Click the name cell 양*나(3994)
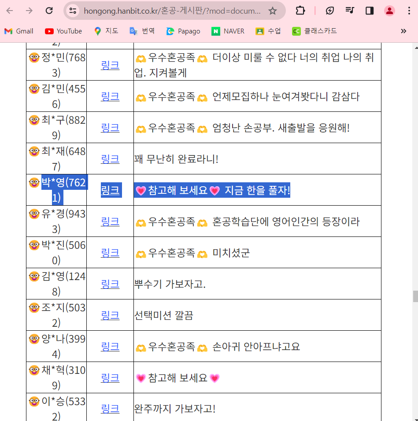Image resolution: width=418 pixels, height=421 pixels. pyautogui.click(x=57, y=347)
